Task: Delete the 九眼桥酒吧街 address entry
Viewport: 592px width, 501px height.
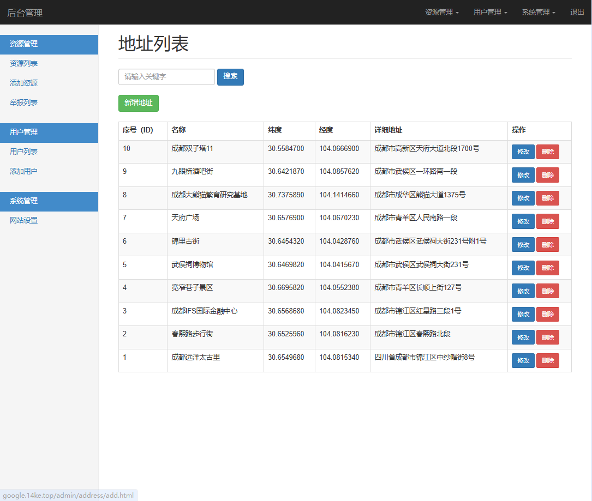Action: 547,175
